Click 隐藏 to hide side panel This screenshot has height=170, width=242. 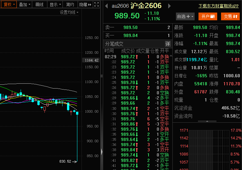coord(85,4)
